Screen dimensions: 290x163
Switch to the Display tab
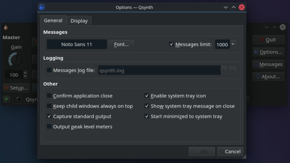click(x=79, y=21)
